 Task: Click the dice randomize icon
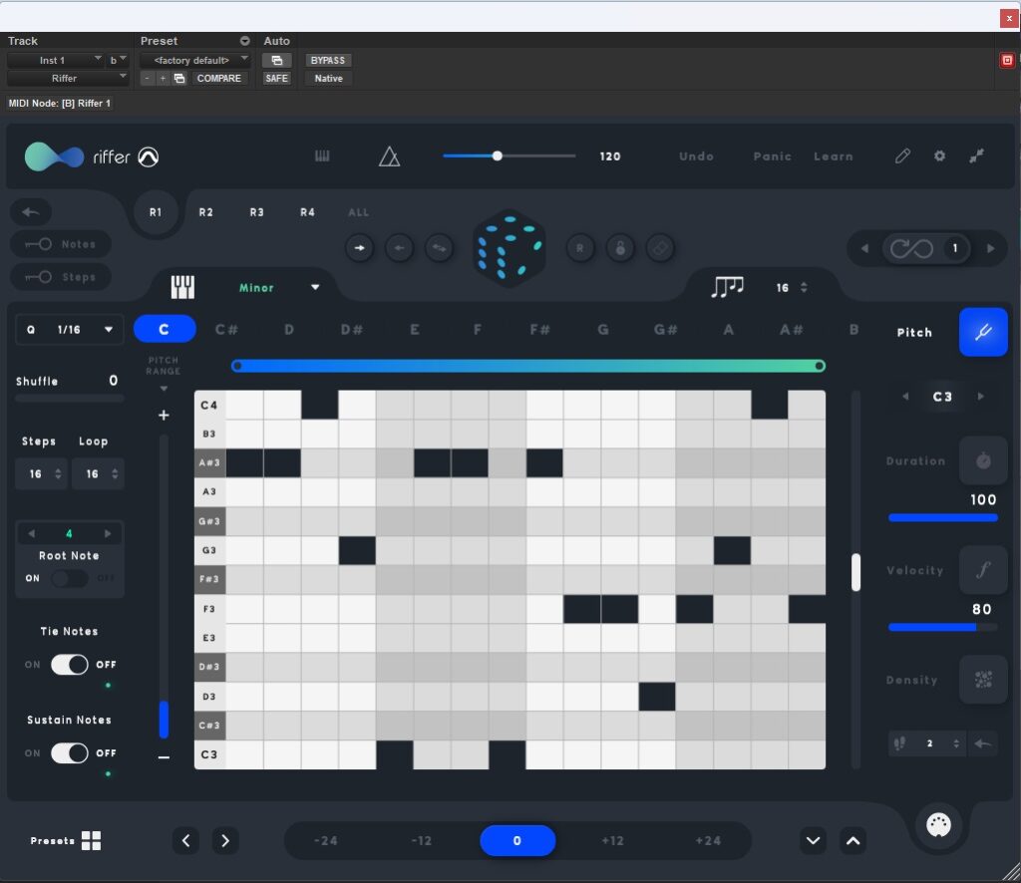pos(510,248)
